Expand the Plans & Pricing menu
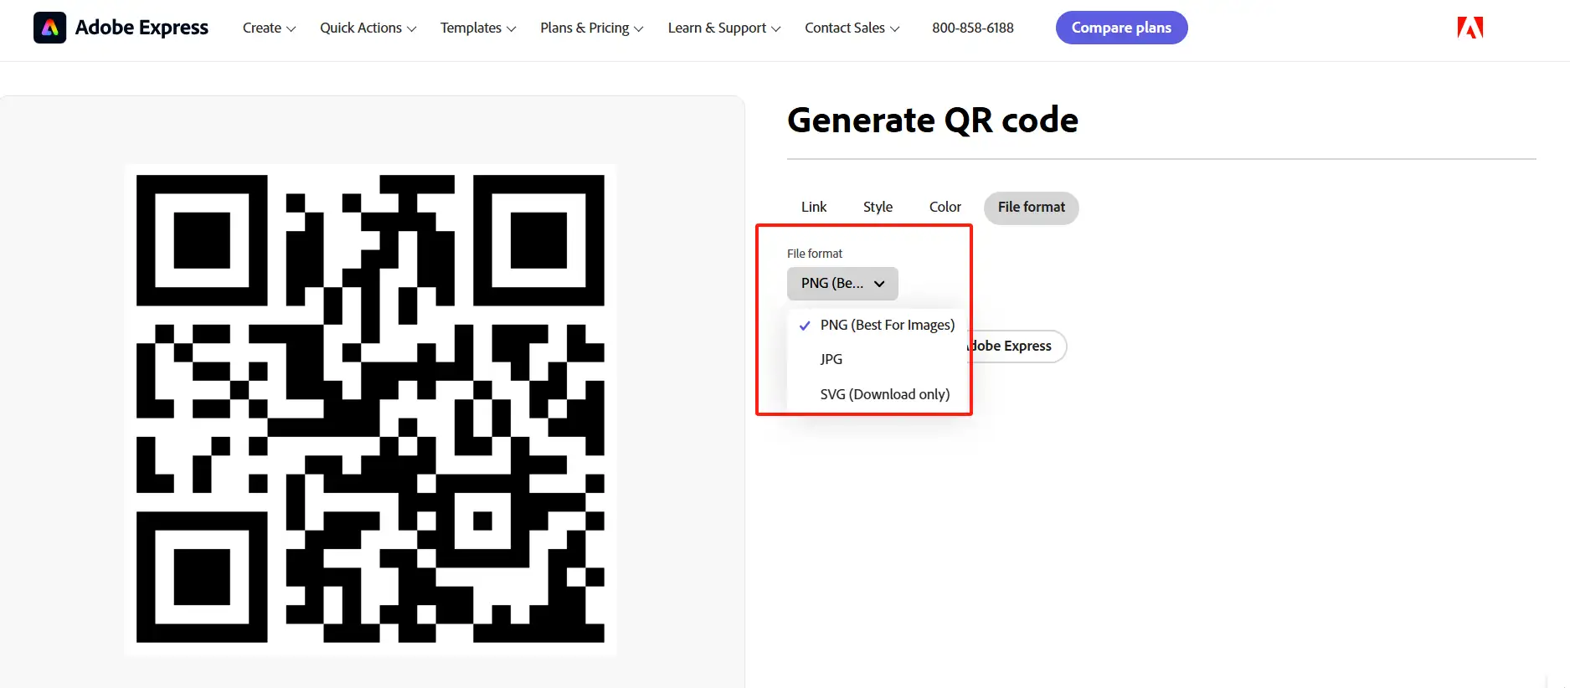Screen dimensions: 1570x688 592,28
